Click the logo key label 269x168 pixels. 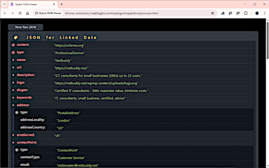click(21, 82)
